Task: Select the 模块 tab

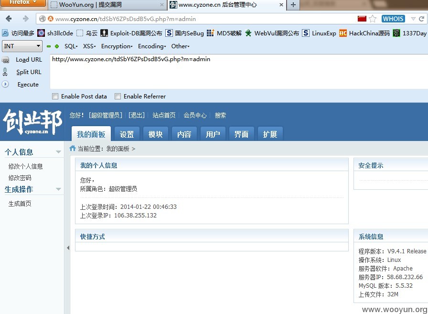Action: click(x=156, y=134)
